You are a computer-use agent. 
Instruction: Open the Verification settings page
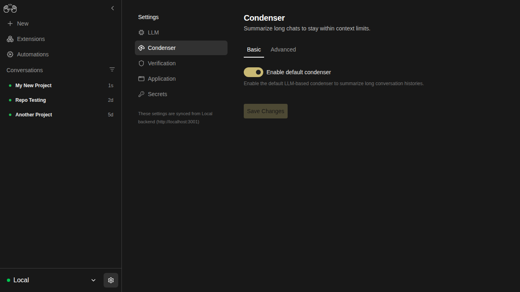coord(181,63)
